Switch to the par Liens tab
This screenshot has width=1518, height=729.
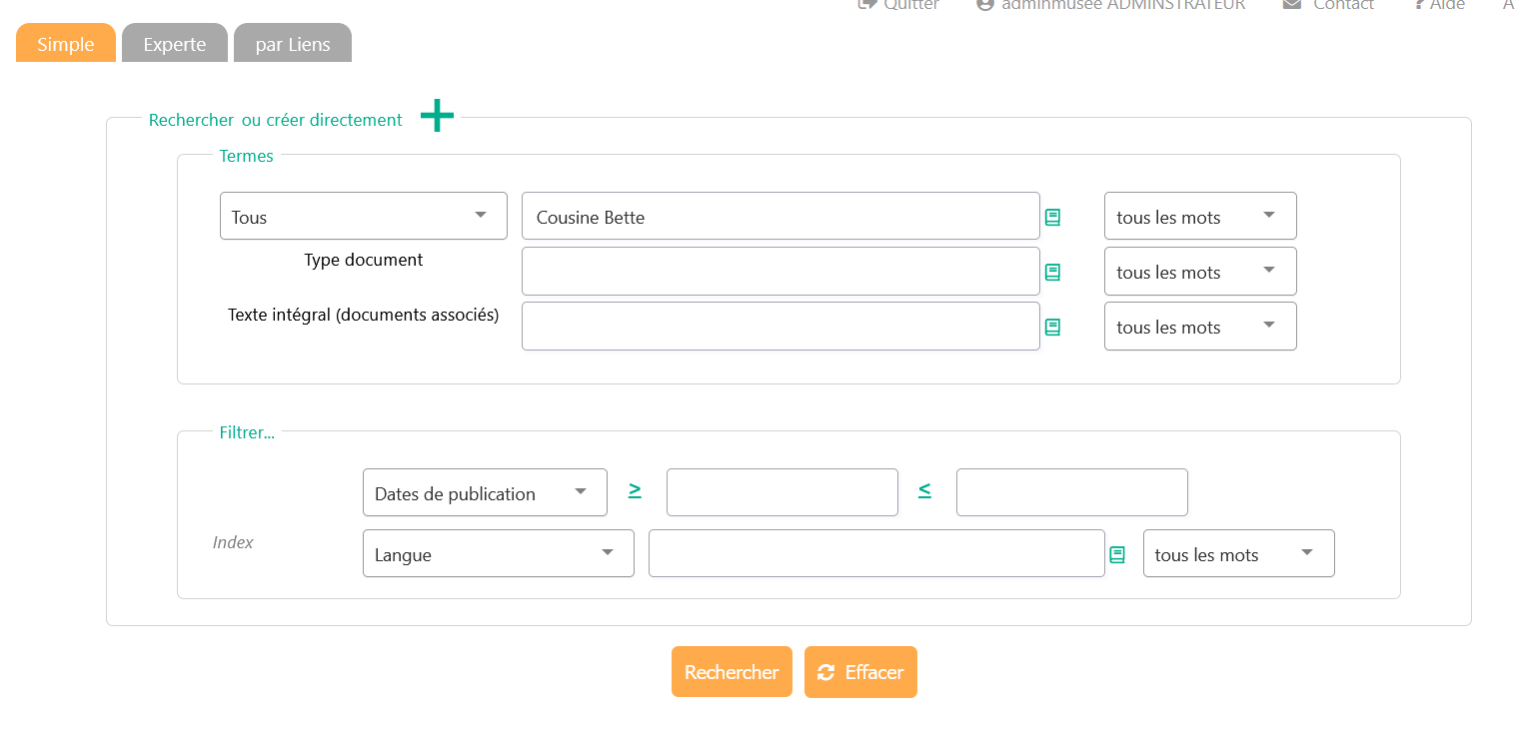pos(292,44)
